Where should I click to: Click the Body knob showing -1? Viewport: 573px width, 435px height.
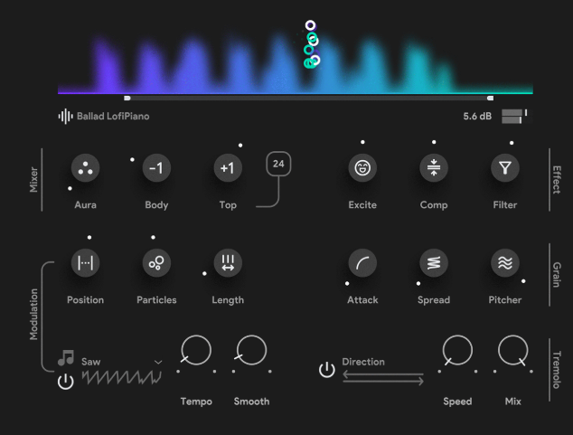tap(156, 167)
